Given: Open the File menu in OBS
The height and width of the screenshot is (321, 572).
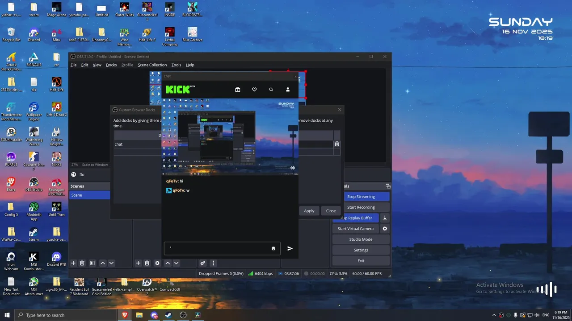Looking at the screenshot, I should 74,65.
